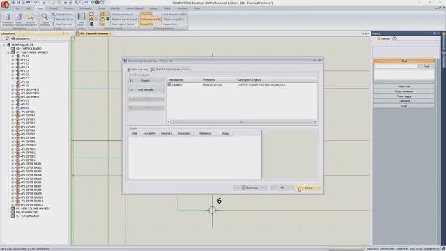Click Find text field in Macros panel
The height and width of the screenshot is (251, 446).
(396, 66)
